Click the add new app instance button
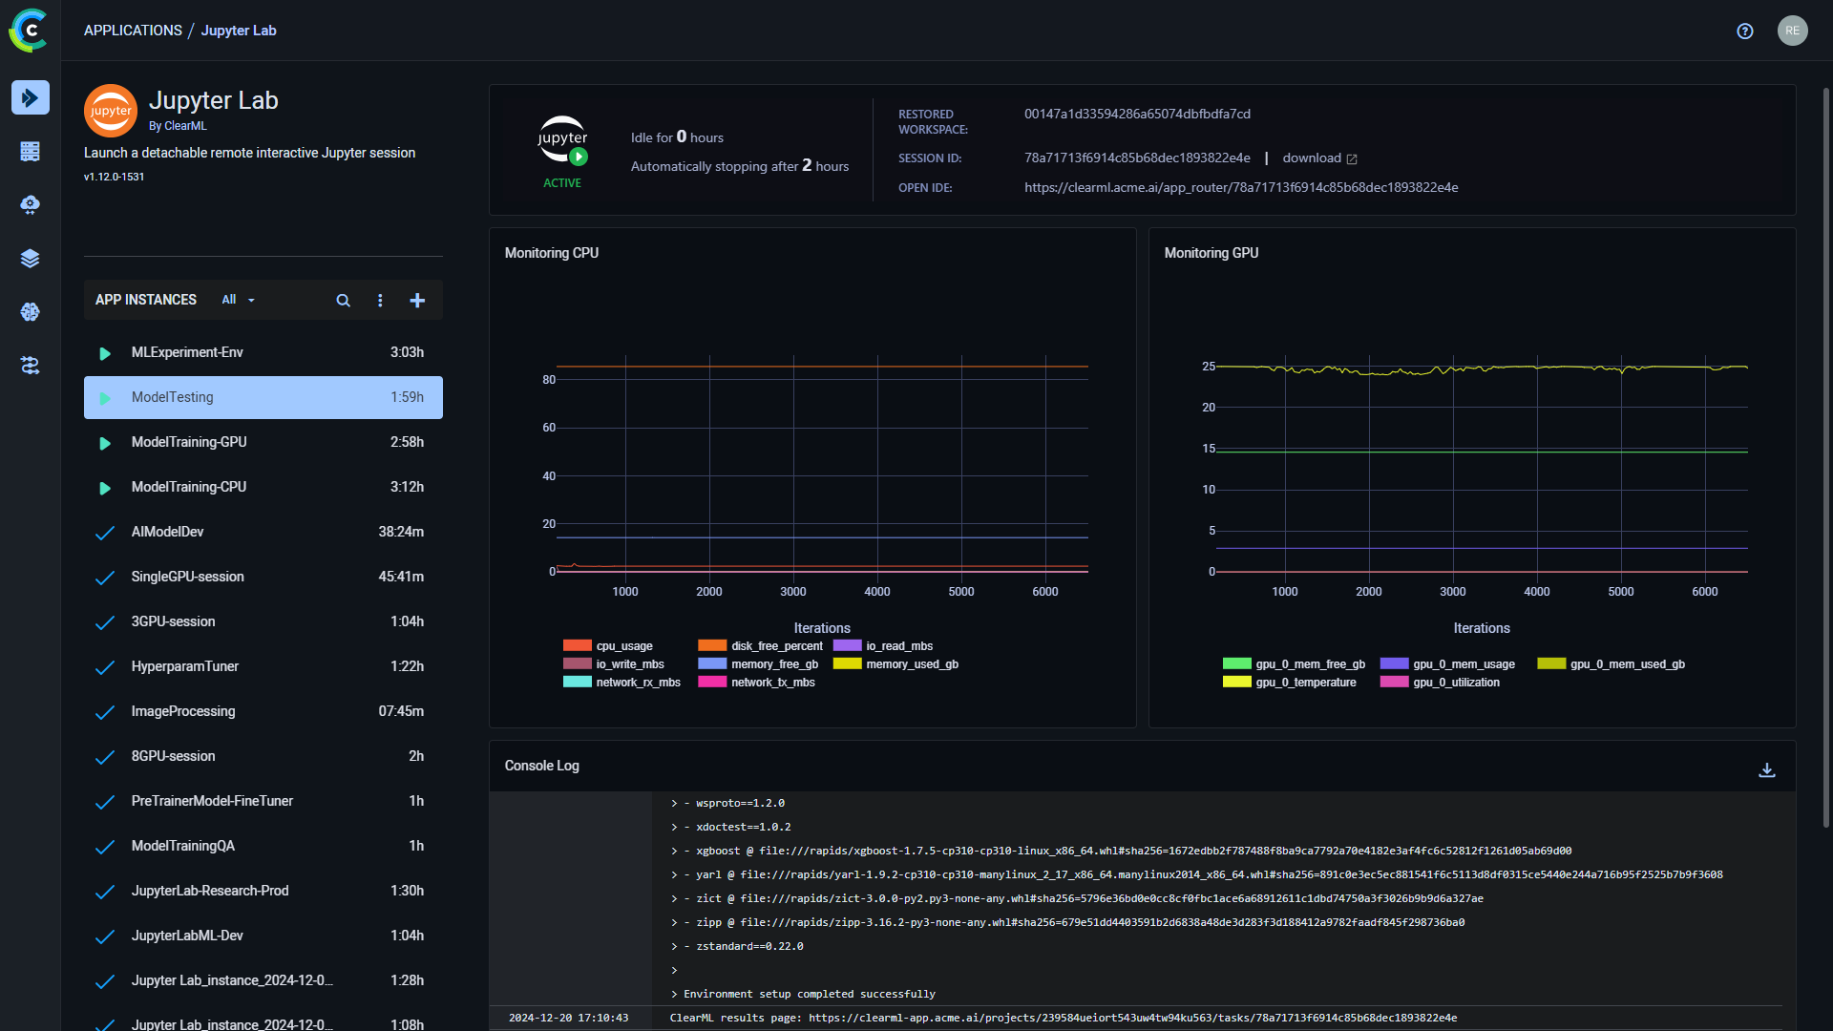 click(418, 300)
